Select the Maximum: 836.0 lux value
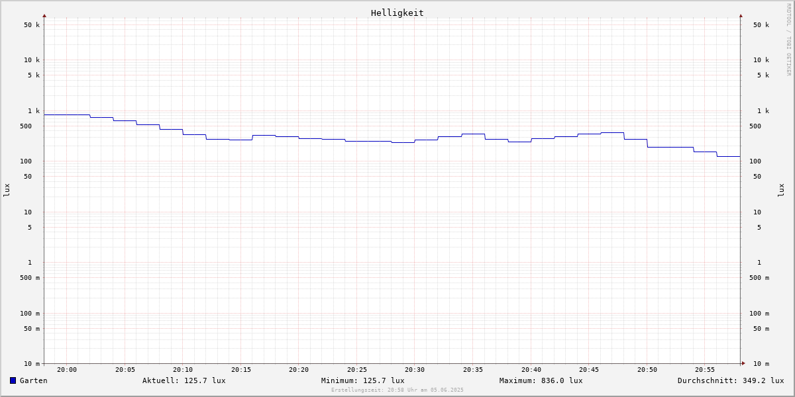Viewport: 795px width, 397px height. (x=541, y=380)
